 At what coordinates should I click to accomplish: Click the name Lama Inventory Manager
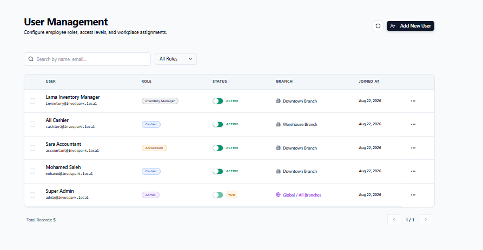(72, 97)
